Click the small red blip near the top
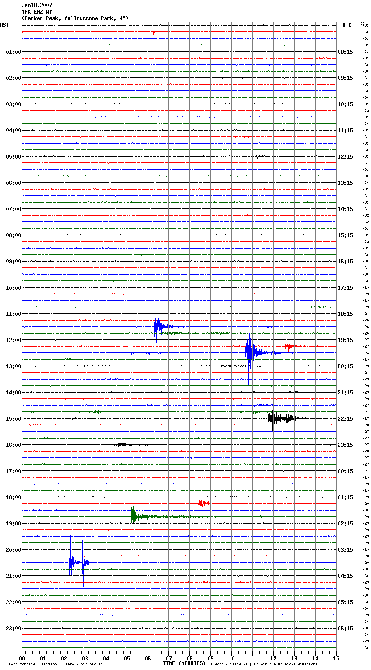Image resolution: width=371 pixels, height=670 pixels. pyautogui.click(x=154, y=32)
